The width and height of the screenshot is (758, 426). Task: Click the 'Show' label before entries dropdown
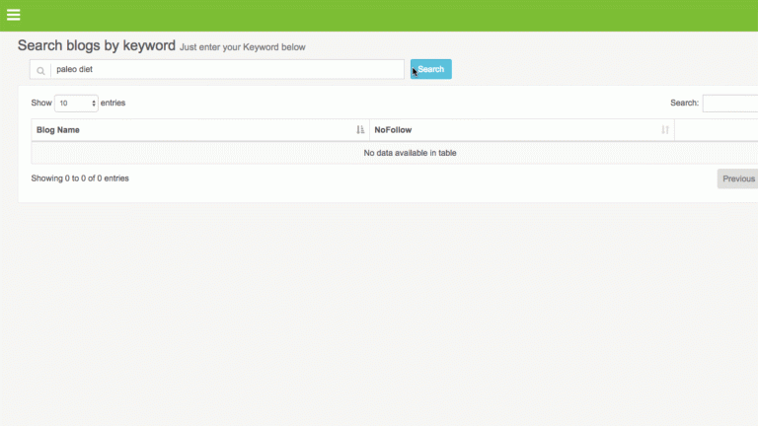[40, 103]
